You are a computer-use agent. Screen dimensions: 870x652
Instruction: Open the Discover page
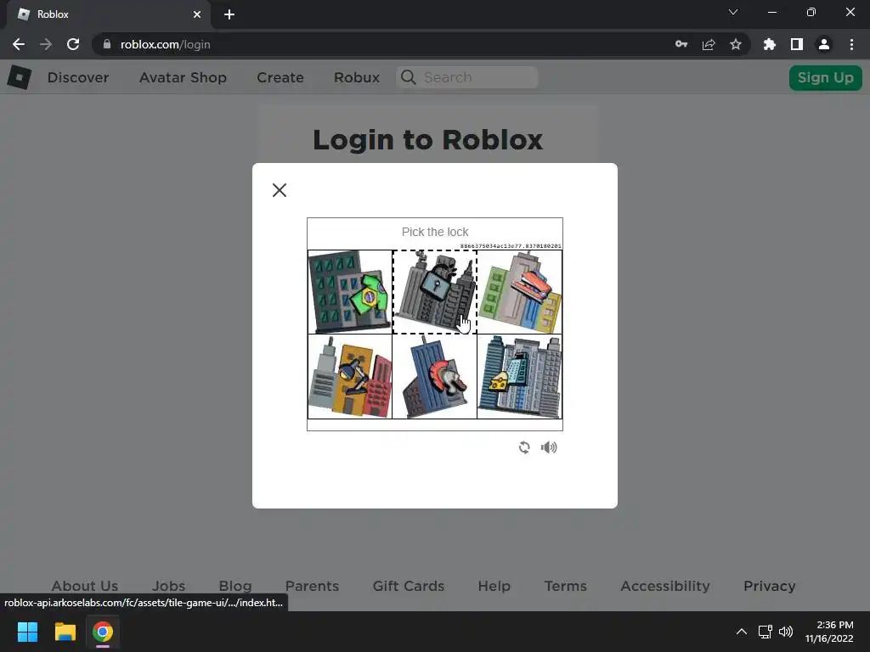pyautogui.click(x=78, y=77)
